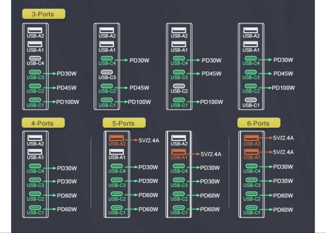Click orange USB-A1 port icon in second 5-Ports diagram
This screenshot has width=326, height=233.
(178, 152)
